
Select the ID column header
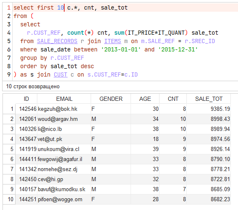[26, 99]
